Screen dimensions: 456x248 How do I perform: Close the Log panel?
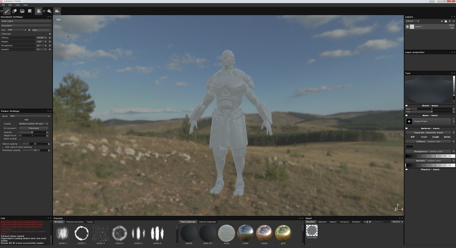click(51, 218)
